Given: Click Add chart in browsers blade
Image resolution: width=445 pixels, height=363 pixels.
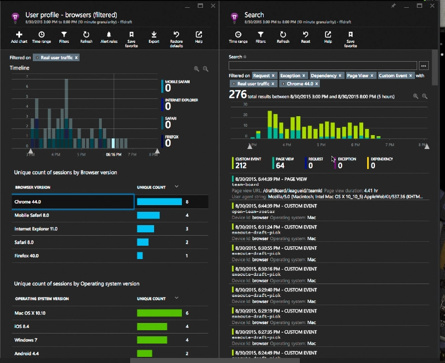Looking at the screenshot, I should [19, 37].
